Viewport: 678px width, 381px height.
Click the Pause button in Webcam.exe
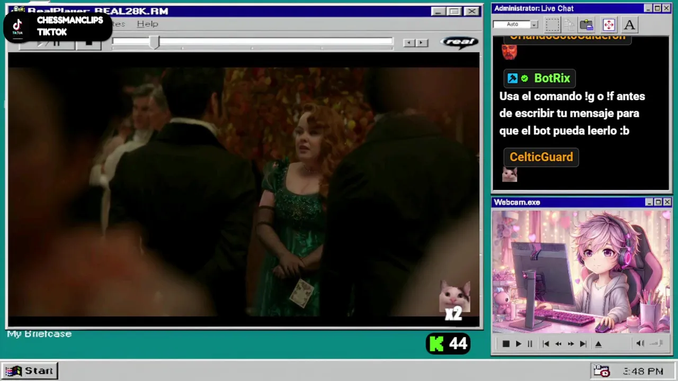530,344
